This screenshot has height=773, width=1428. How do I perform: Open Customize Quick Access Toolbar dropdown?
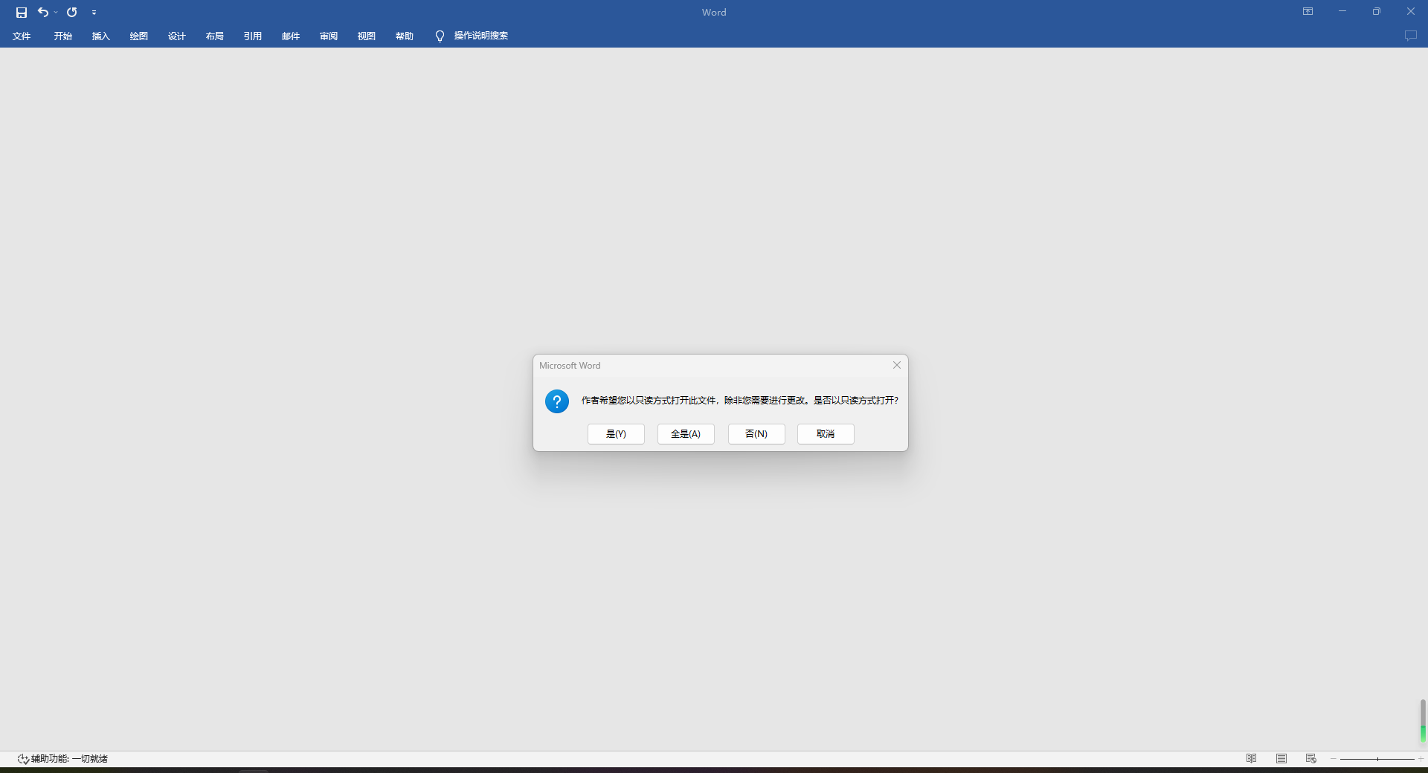click(x=94, y=13)
